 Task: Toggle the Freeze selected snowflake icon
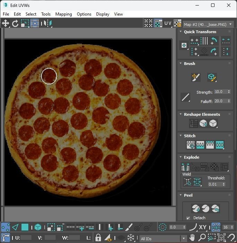(x=131, y=237)
